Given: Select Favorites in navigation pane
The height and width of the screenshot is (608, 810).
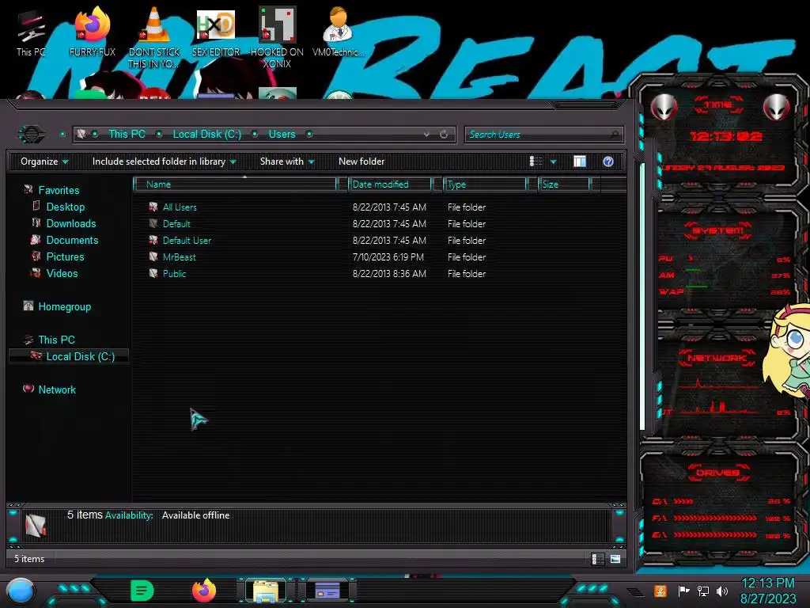Looking at the screenshot, I should [x=59, y=190].
